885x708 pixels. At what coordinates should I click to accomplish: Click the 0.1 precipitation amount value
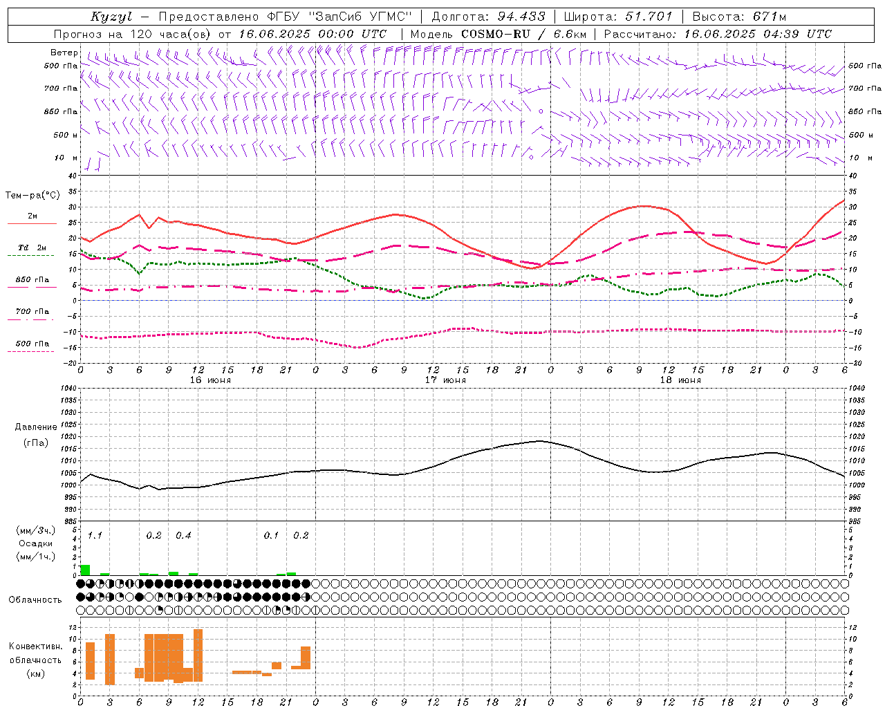(271, 535)
